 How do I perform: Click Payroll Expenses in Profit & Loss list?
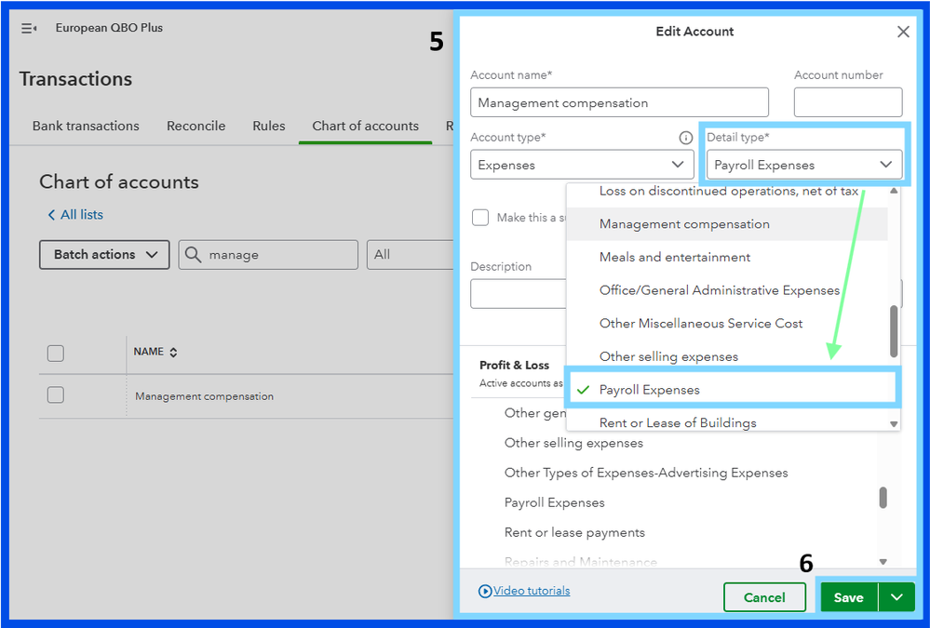[554, 502]
